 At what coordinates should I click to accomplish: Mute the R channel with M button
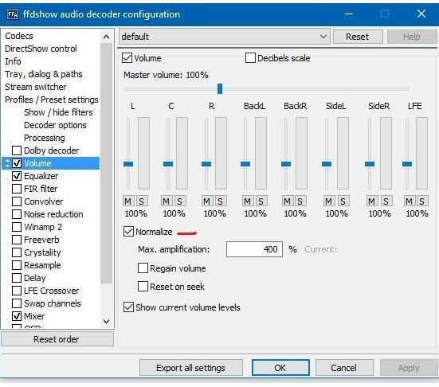[207, 201]
